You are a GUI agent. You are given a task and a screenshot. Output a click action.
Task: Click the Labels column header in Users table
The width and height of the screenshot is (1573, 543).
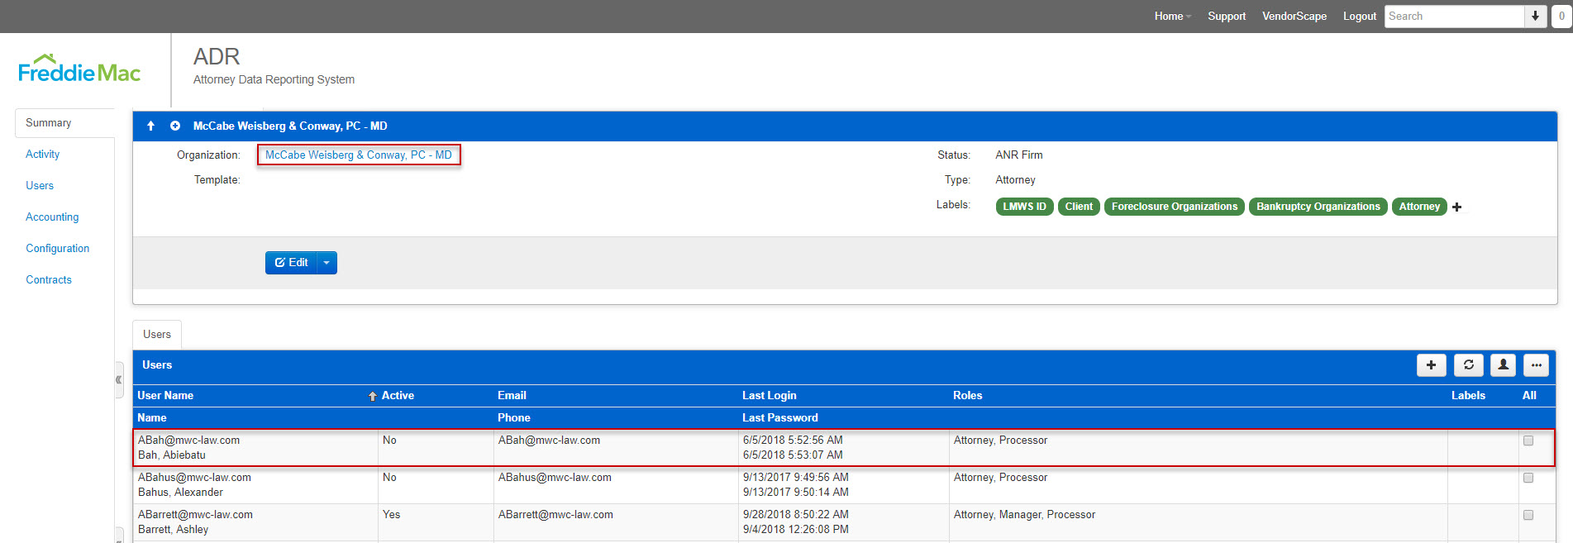pyautogui.click(x=1468, y=395)
